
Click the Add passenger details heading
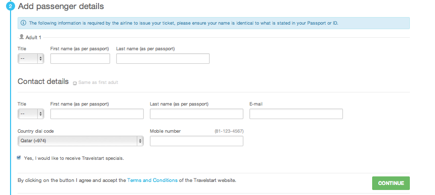tap(61, 7)
